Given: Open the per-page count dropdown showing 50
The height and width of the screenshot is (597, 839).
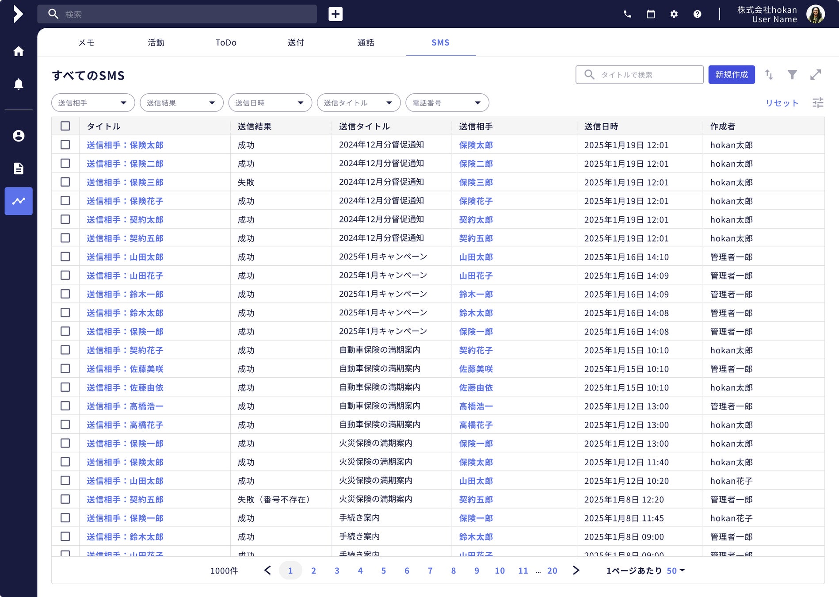Looking at the screenshot, I should (x=675, y=570).
